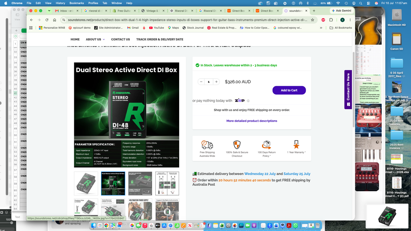The height and width of the screenshot is (231, 411).
Task: Select the Battery Mounting Interface thumbnail
Action: click(140, 183)
